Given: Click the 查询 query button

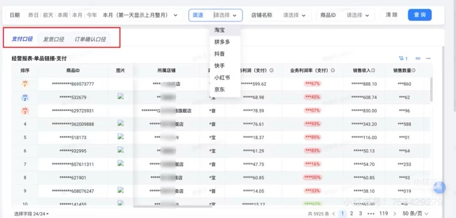Looking at the screenshot, I should click(420, 15).
